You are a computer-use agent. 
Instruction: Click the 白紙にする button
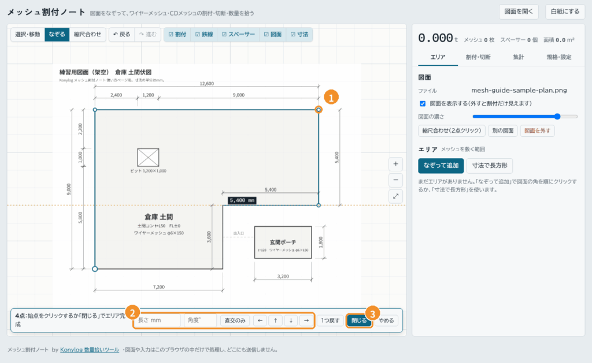click(x=565, y=12)
